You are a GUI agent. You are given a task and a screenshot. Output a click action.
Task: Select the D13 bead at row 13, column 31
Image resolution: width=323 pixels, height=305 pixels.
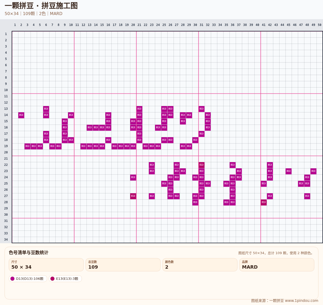pos(202,109)
